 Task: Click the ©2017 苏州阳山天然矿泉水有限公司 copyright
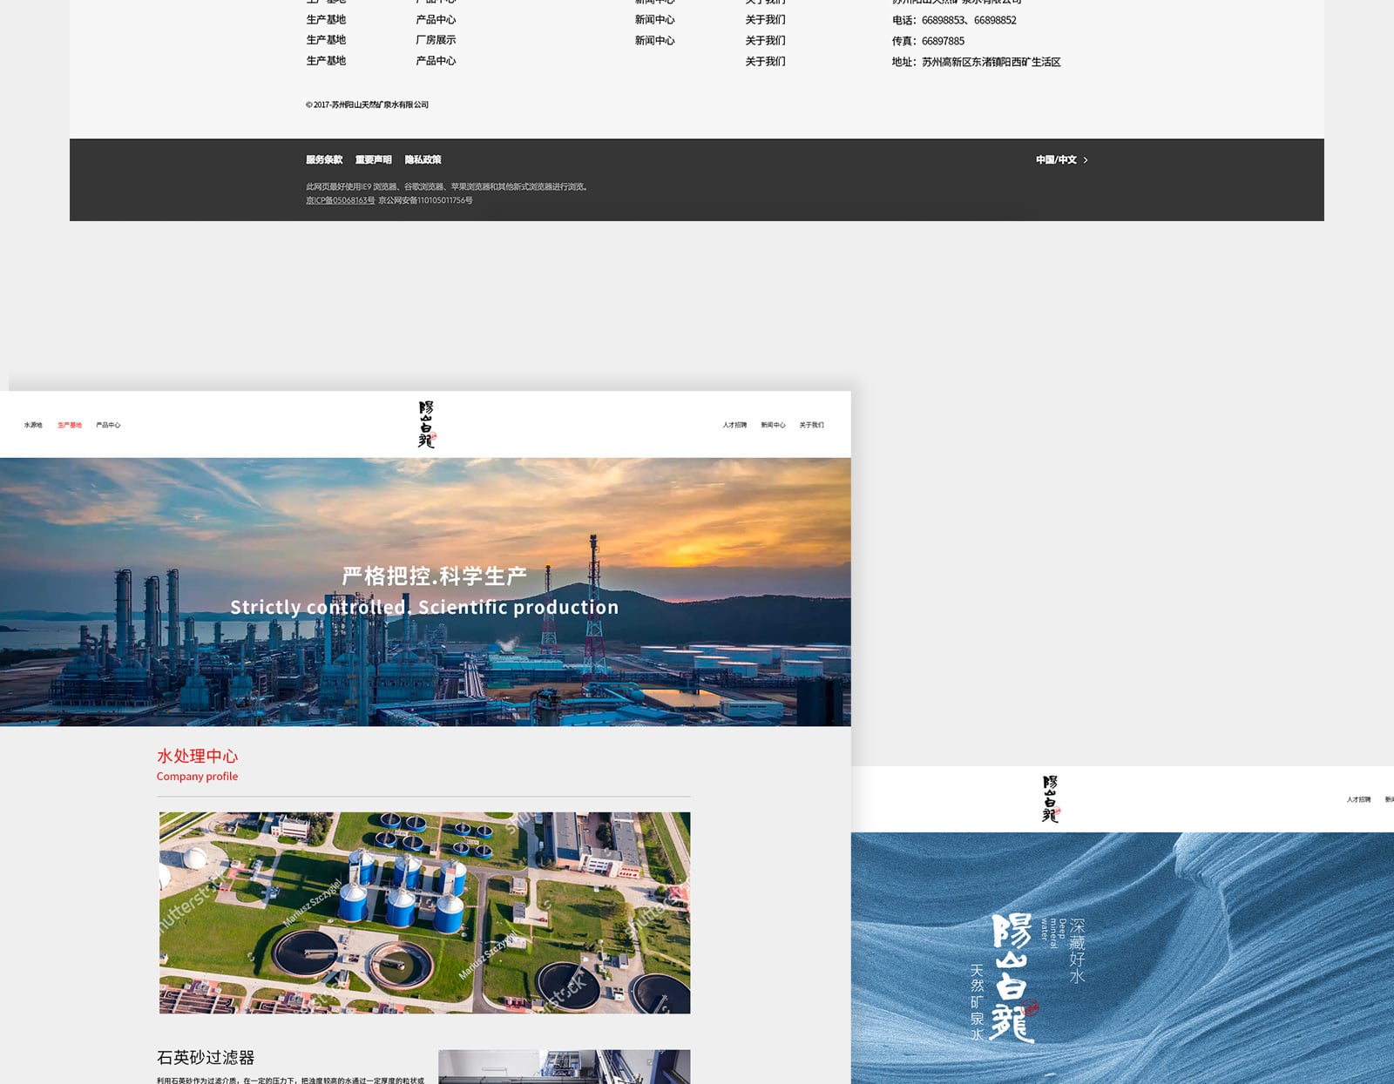pos(367,104)
